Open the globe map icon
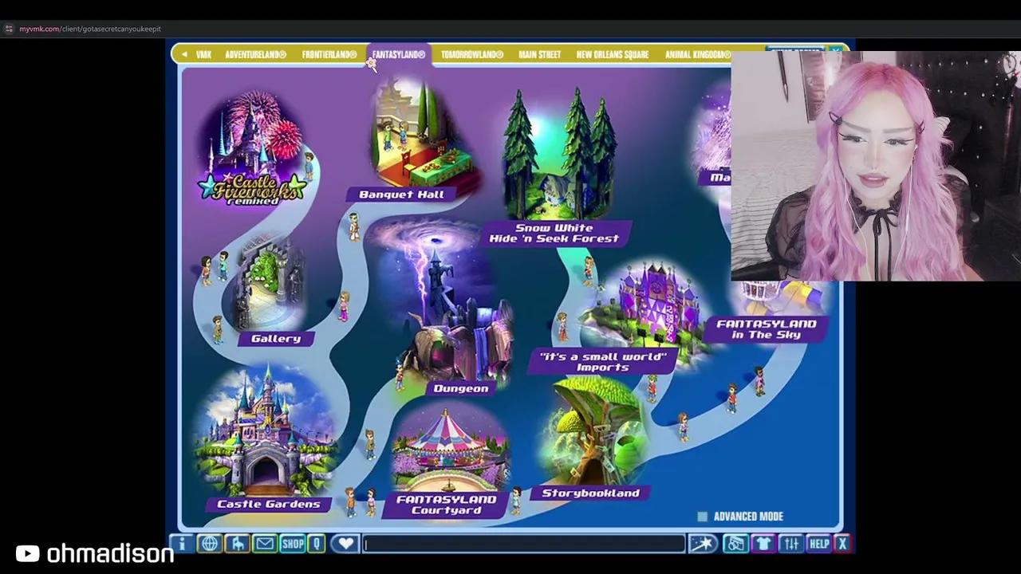The width and height of the screenshot is (1021, 574). click(x=209, y=544)
